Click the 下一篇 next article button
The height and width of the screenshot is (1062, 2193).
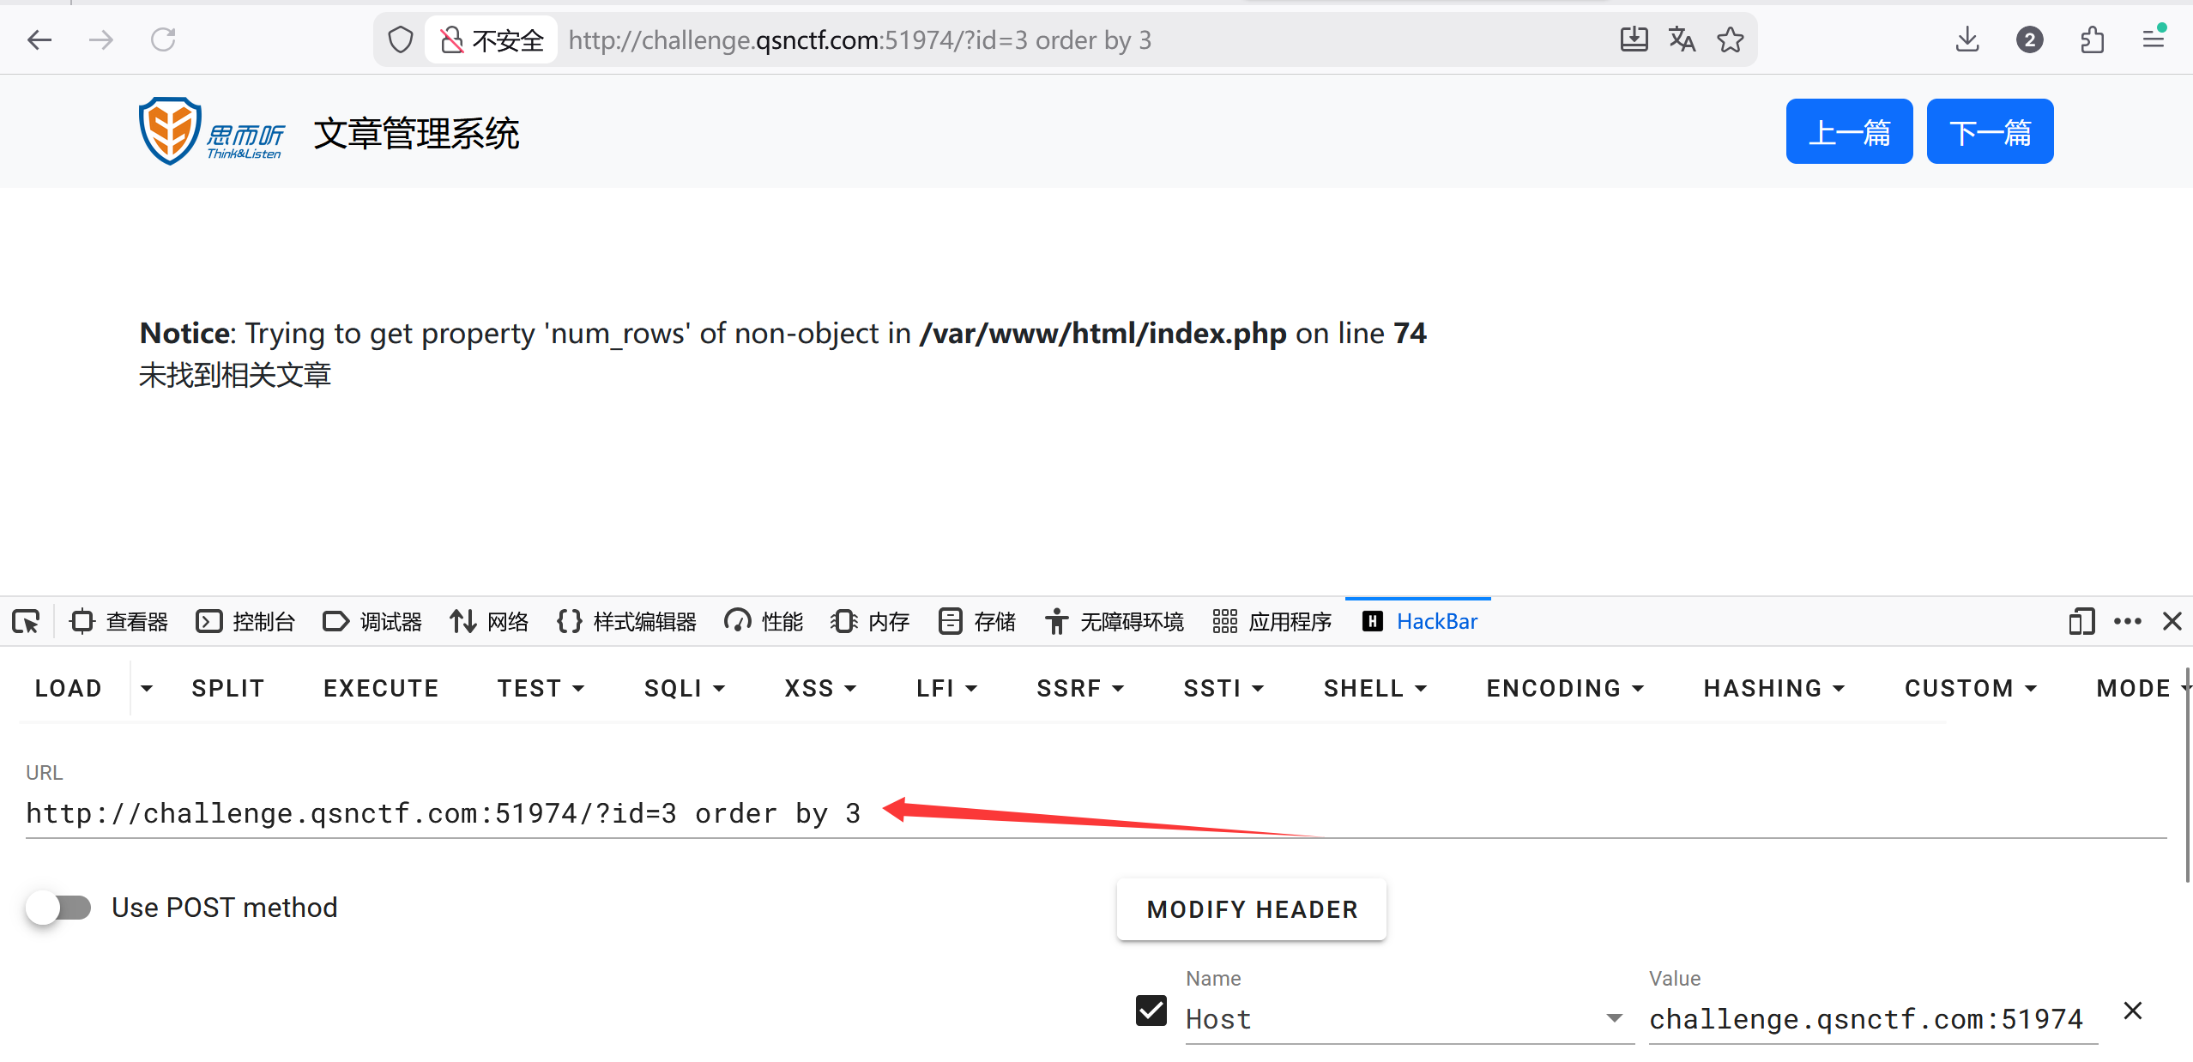tap(1990, 131)
